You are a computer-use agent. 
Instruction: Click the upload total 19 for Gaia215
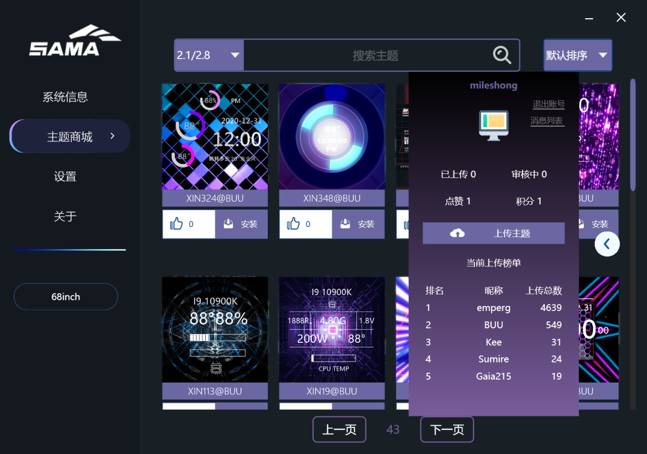[x=557, y=376]
